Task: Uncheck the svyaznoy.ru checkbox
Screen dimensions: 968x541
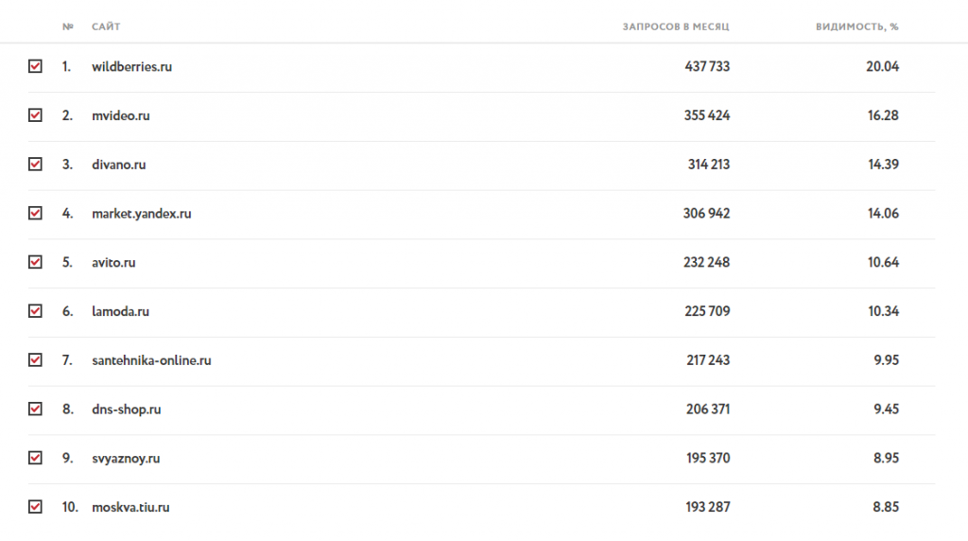Action: click(x=35, y=458)
